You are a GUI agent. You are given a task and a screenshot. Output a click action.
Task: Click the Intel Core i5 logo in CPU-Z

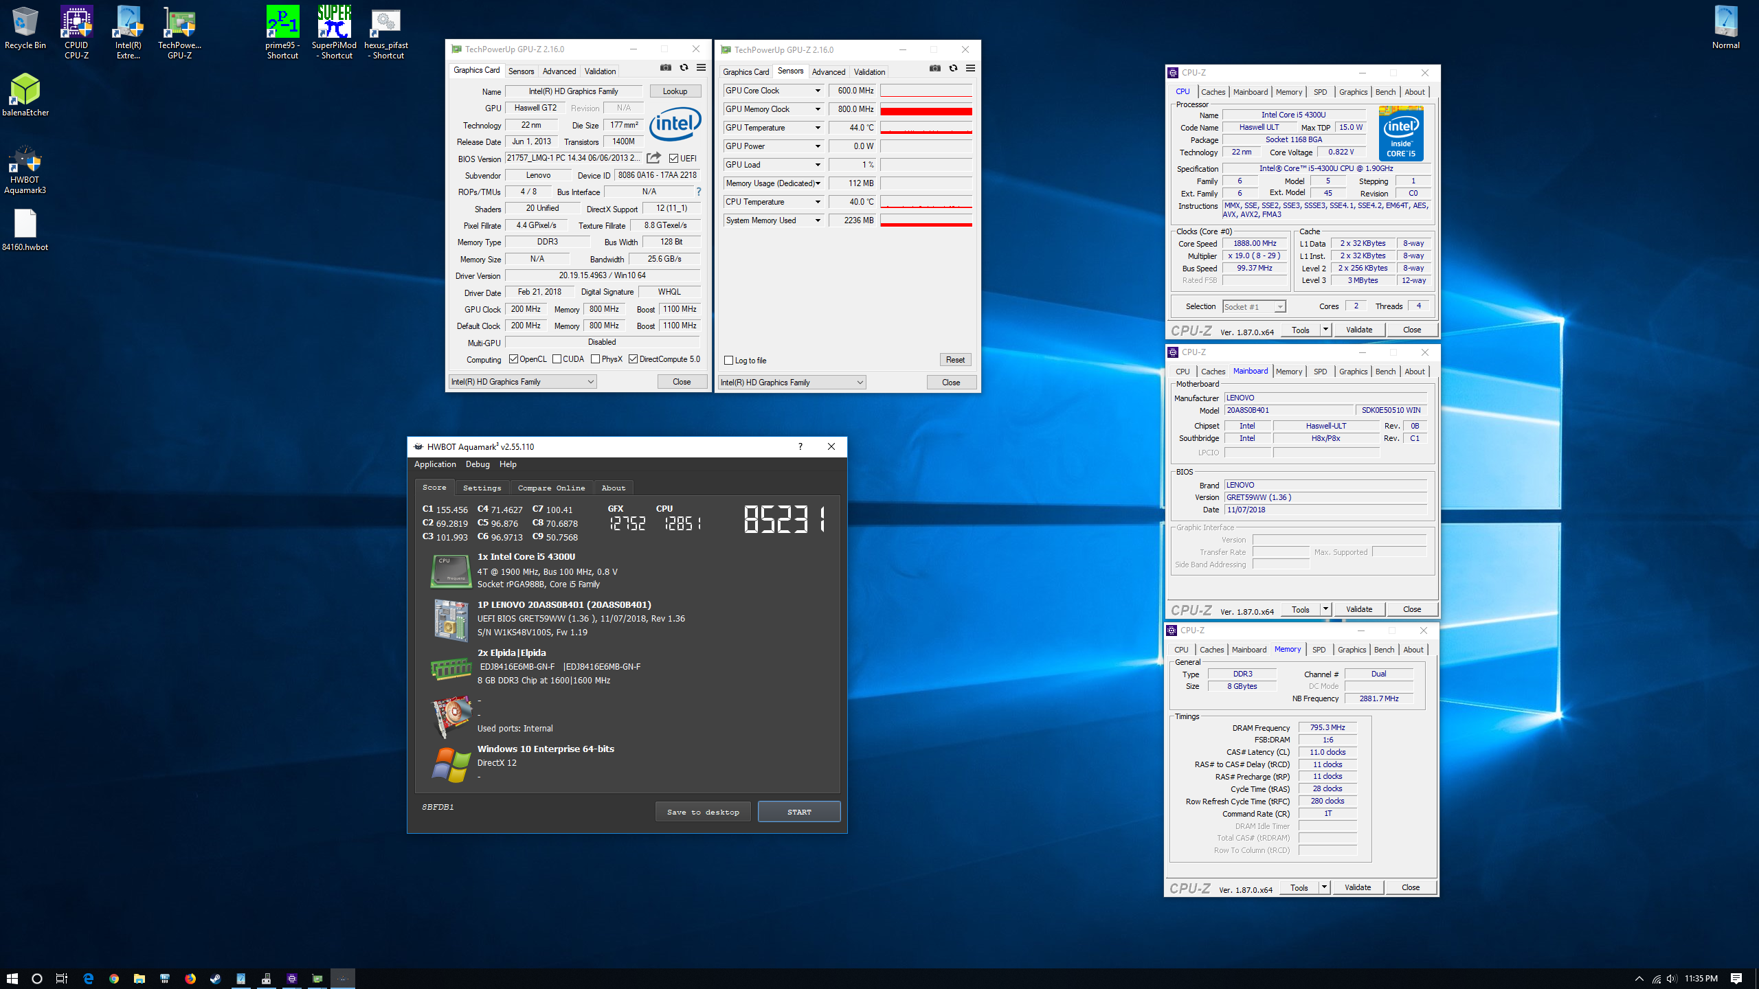[x=1401, y=134]
